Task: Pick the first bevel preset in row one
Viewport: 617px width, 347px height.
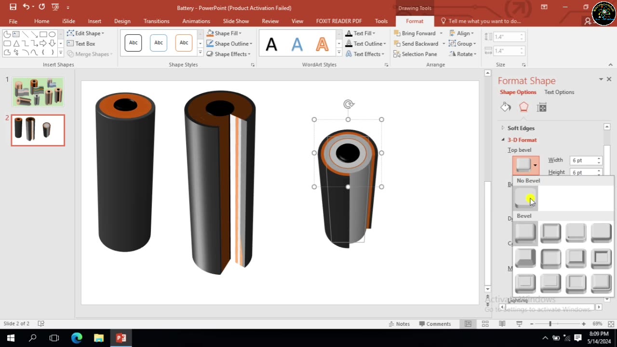Action: (x=525, y=233)
